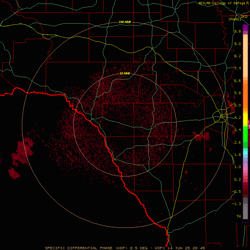Click the -0.5 scale value
The height and width of the screenshot is (250, 250).
(236, 191)
